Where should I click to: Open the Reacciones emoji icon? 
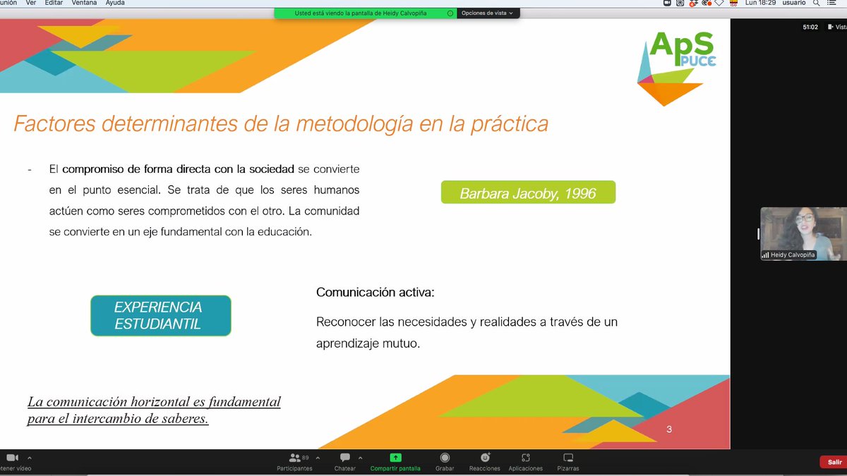pyautogui.click(x=485, y=458)
